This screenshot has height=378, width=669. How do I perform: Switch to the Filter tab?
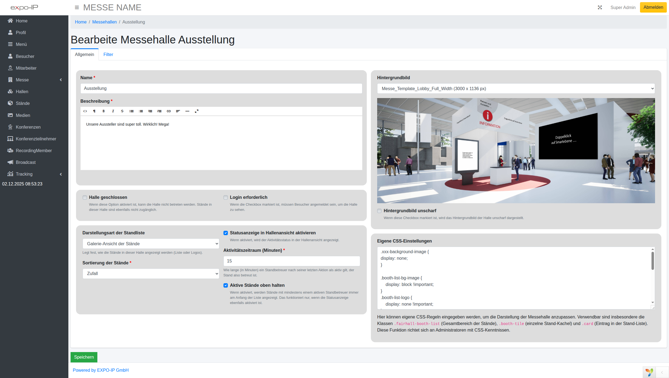[x=108, y=55]
